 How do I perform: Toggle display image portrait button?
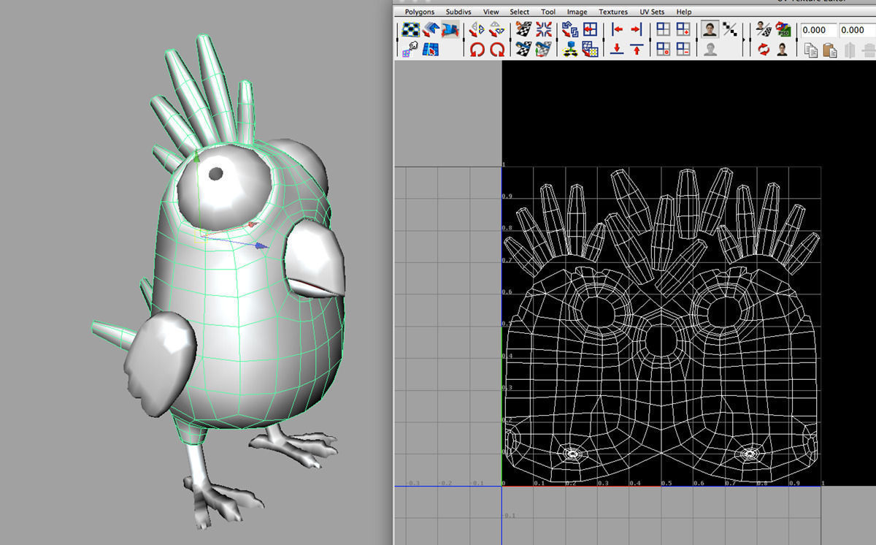[709, 30]
